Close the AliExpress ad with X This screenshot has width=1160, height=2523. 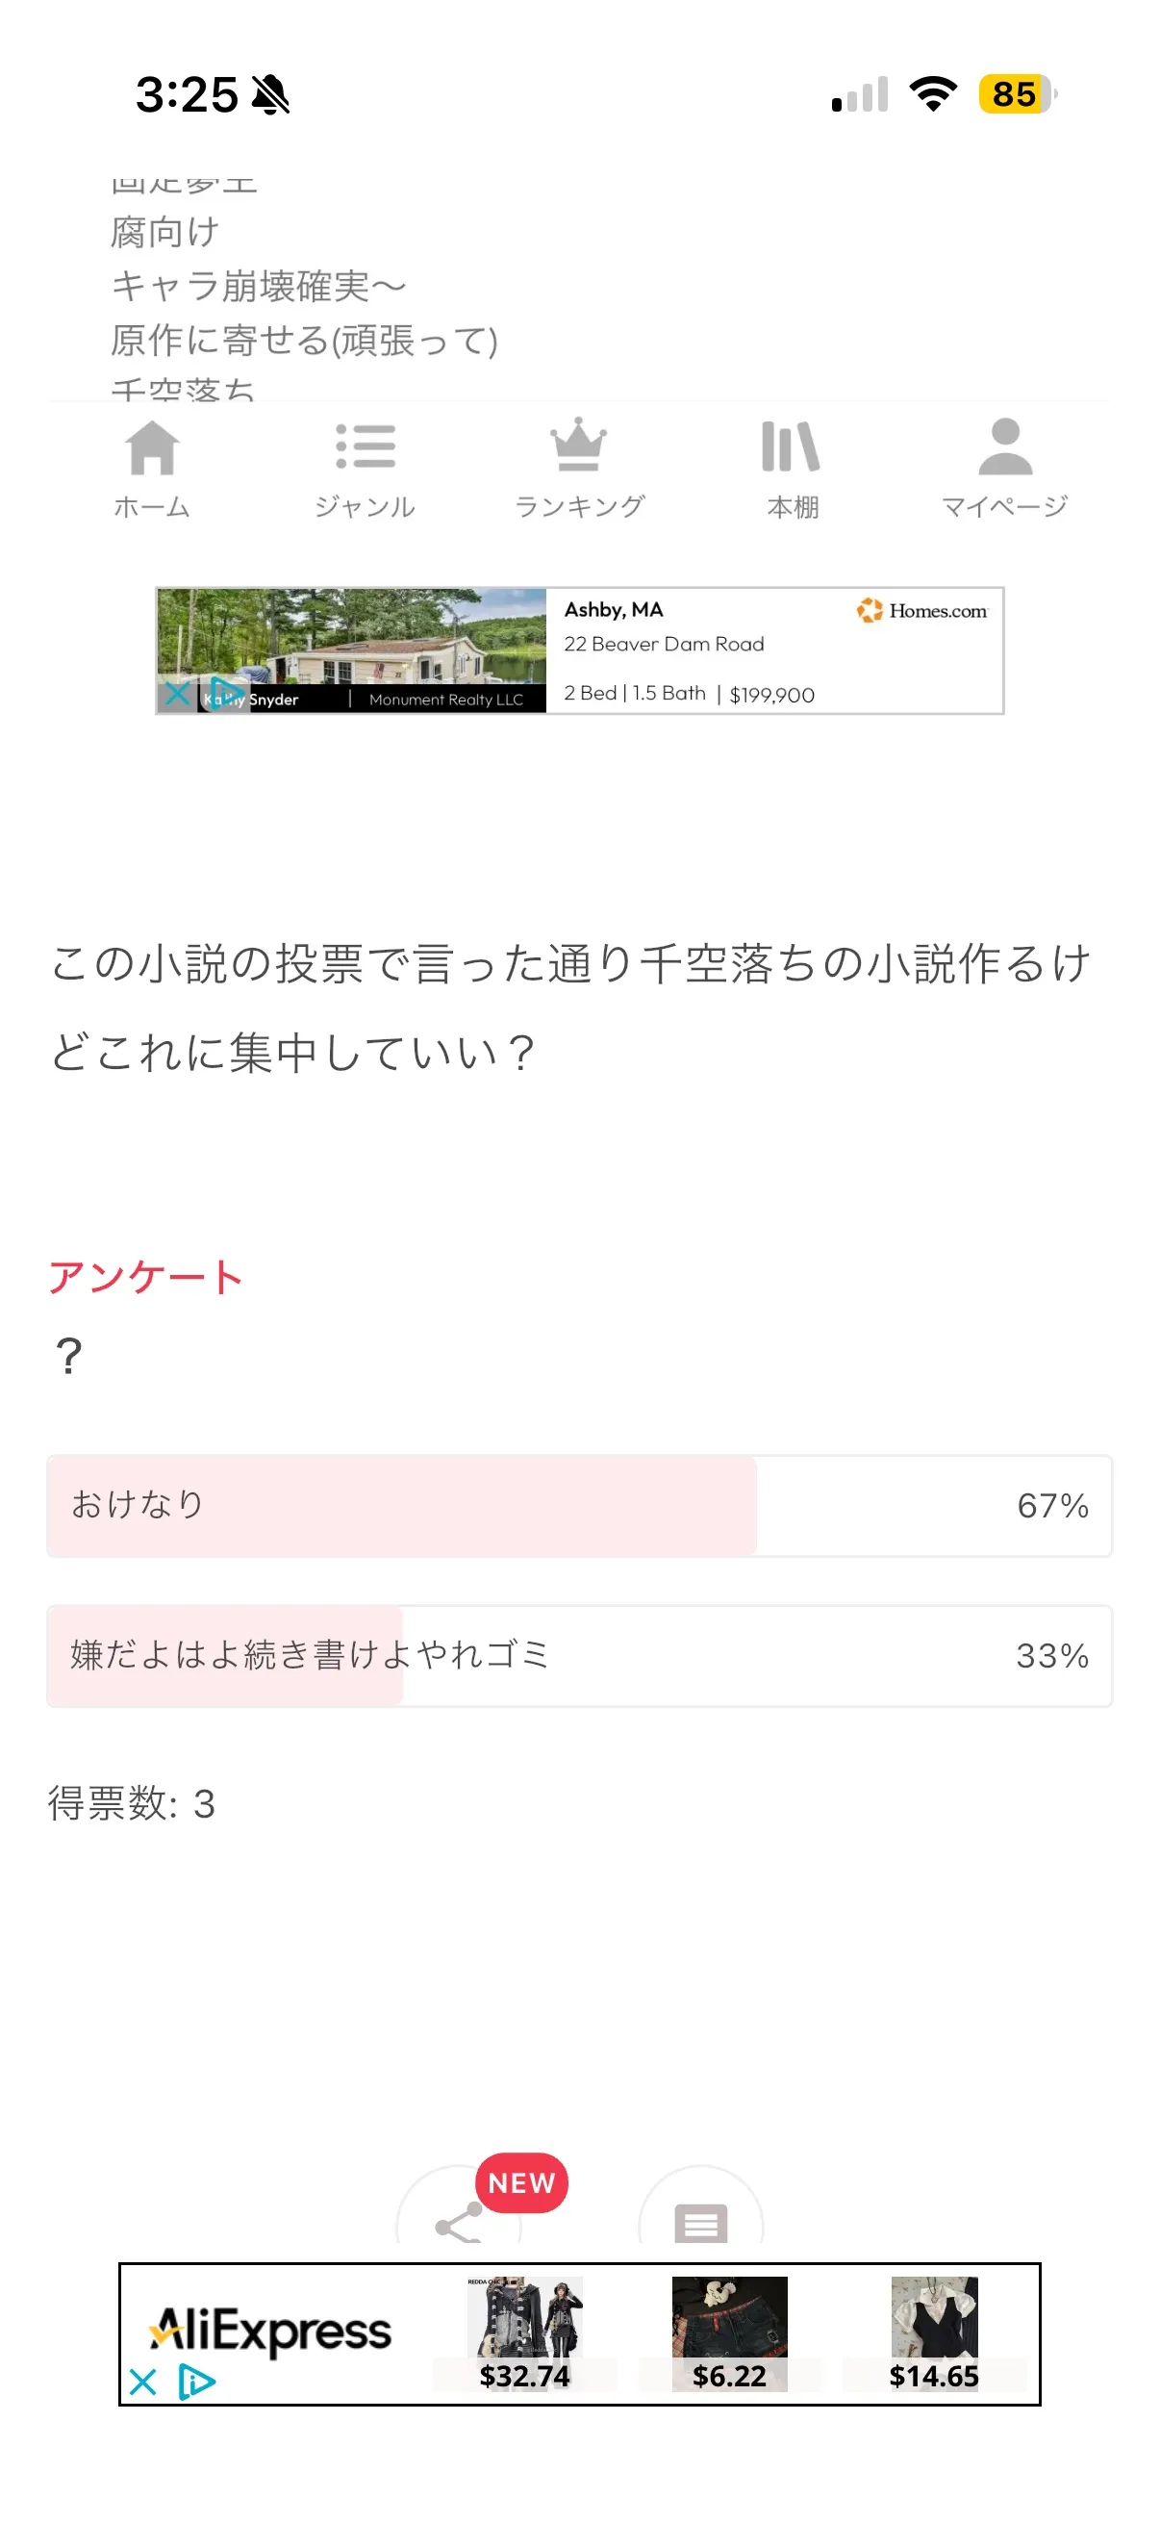click(143, 2382)
